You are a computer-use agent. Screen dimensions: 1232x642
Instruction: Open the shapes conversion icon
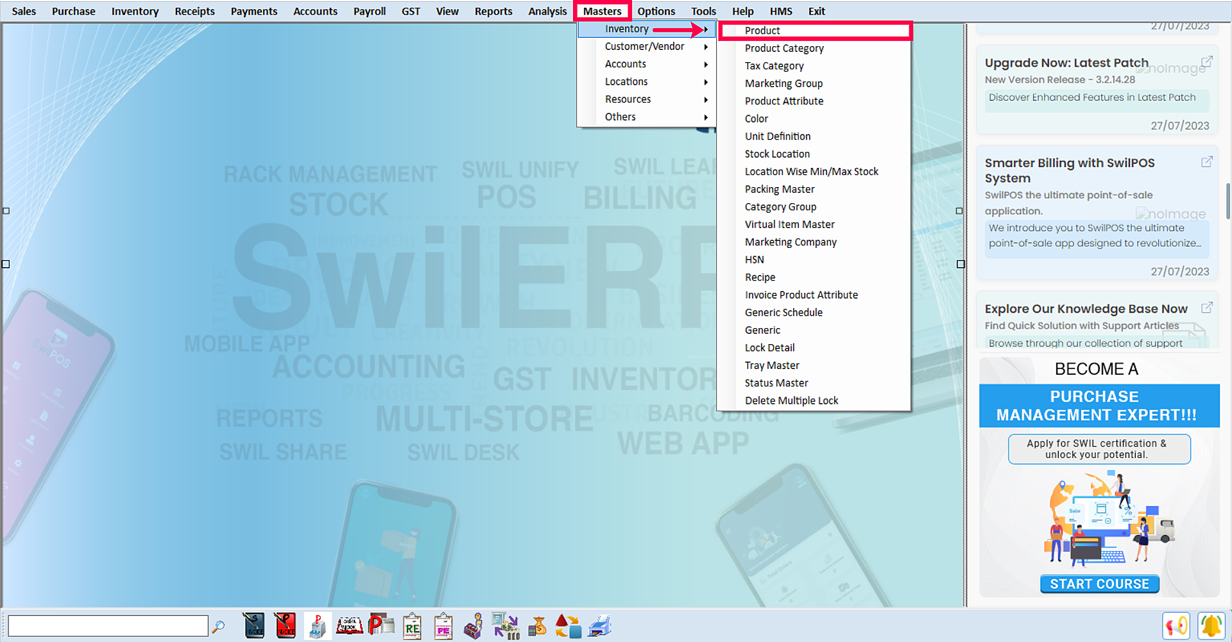(x=568, y=626)
